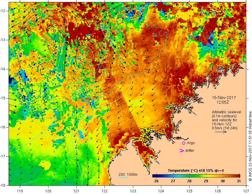The image size is (252, 194).
Task: Click the latitude axis label -15
Action: click(x=3, y=98)
